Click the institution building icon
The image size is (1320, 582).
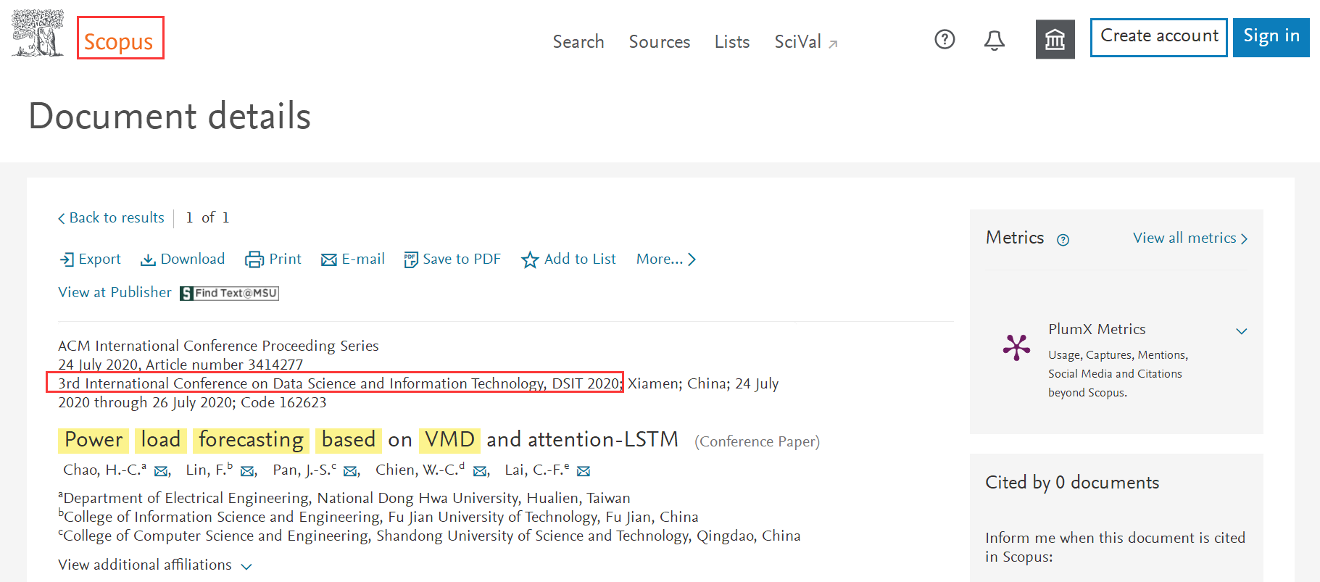pos(1055,39)
